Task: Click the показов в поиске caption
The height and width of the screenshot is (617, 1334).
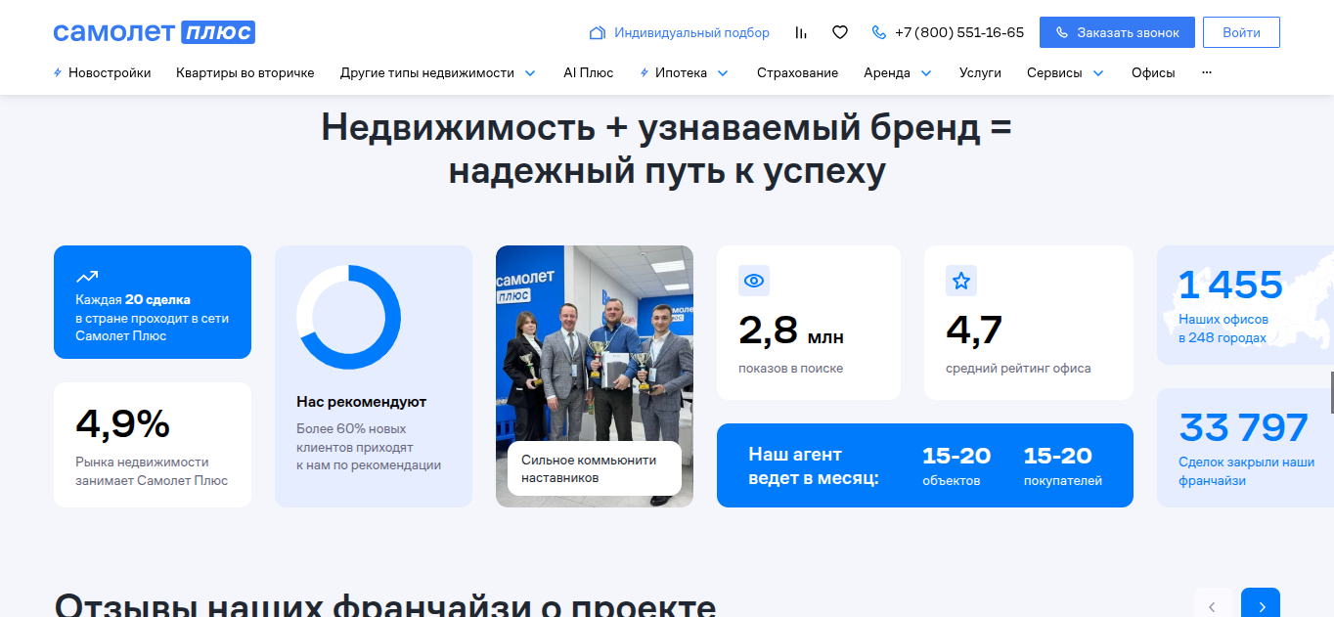Action: [x=790, y=369]
